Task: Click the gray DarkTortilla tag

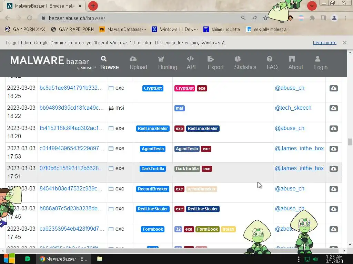Action: tap(187, 168)
